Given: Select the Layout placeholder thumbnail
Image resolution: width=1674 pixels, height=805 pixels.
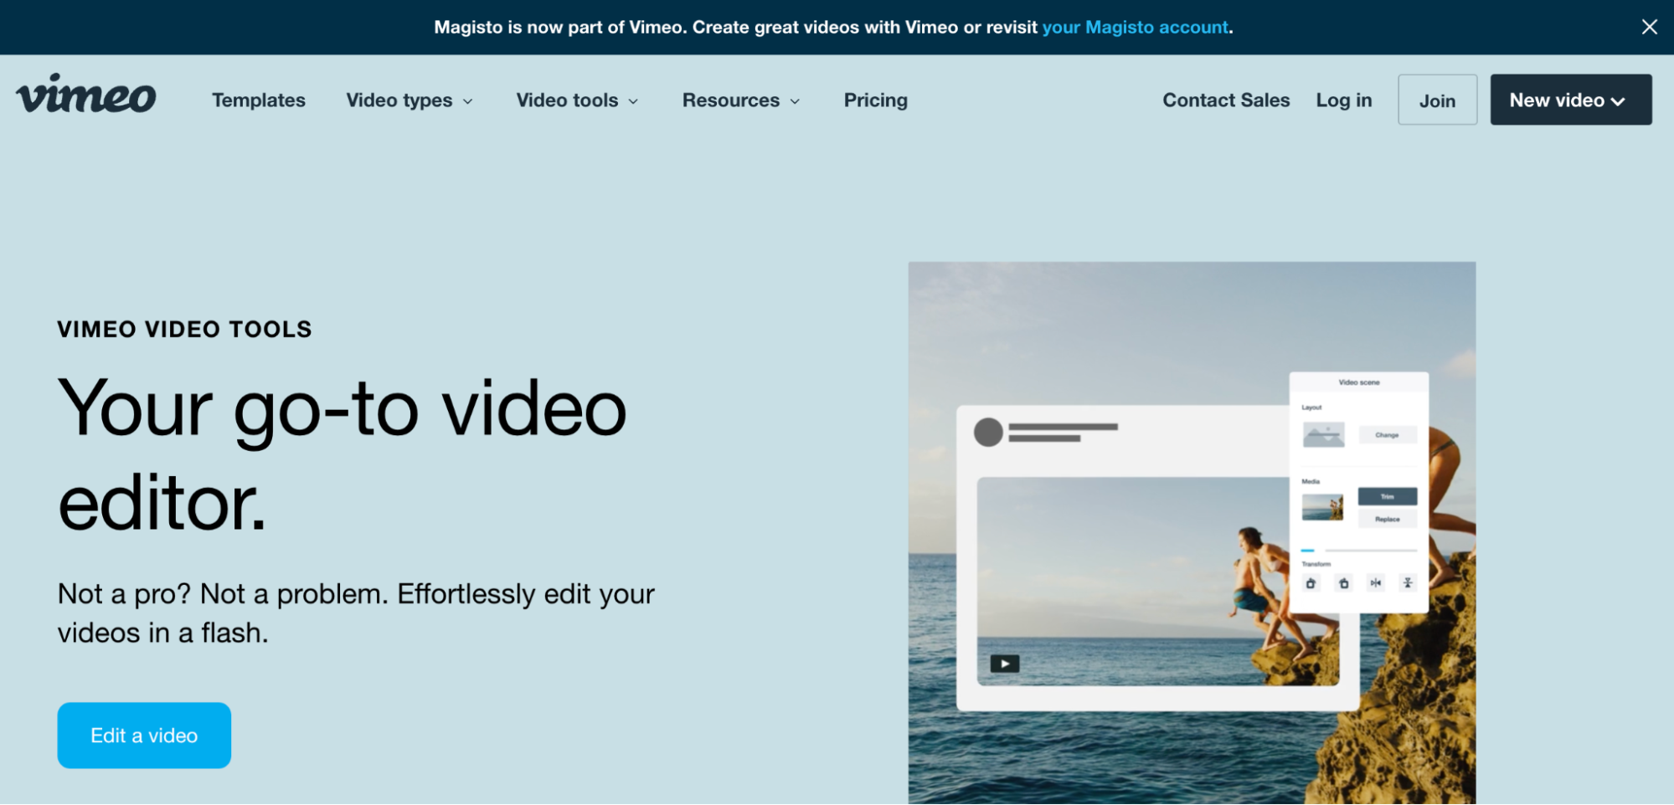Looking at the screenshot, I should coord(1323,434).
